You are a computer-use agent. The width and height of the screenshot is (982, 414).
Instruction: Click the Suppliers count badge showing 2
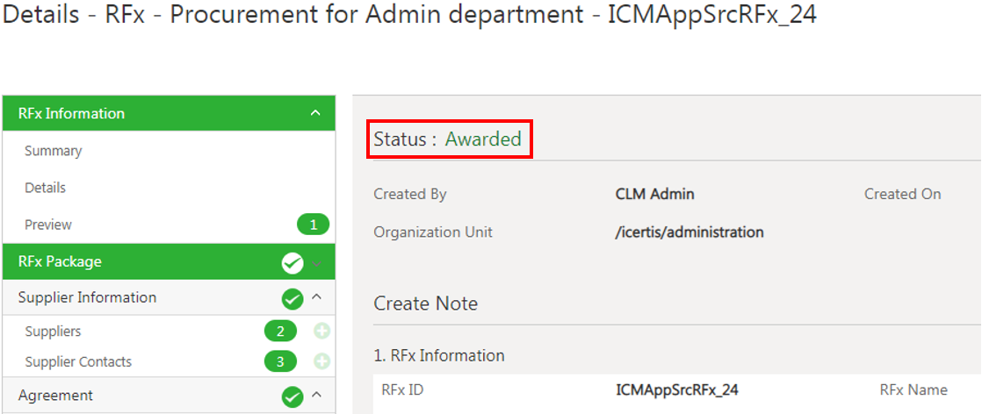280,332
